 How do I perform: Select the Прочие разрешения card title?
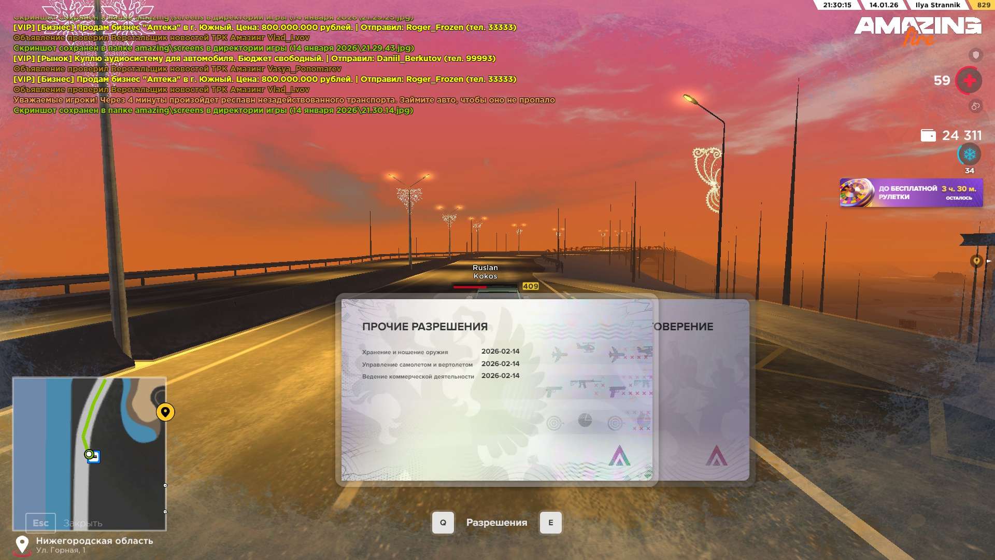click(x=424, y=327)
